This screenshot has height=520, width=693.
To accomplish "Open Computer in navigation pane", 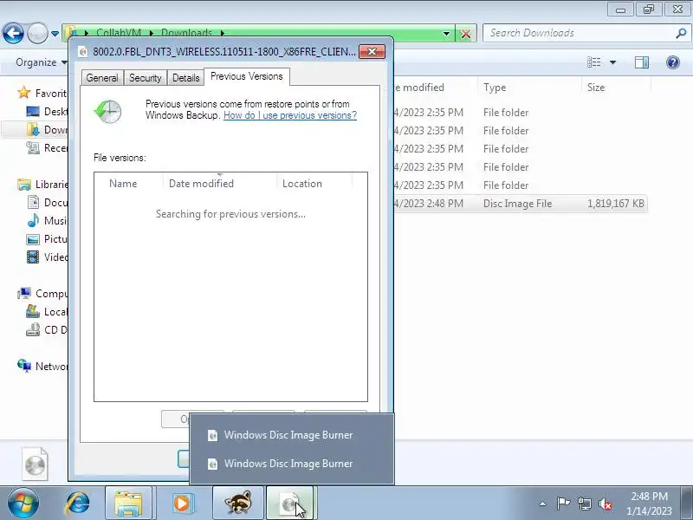I will [42, 294].
